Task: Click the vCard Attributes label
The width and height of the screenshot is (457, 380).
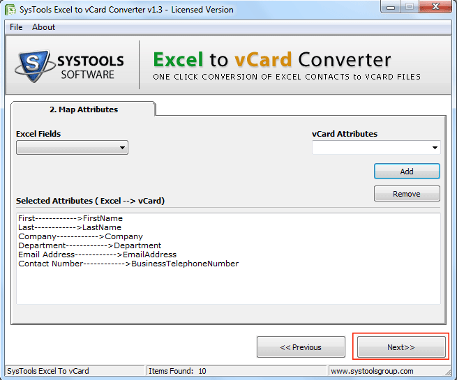Action: [x=345, y=134]
